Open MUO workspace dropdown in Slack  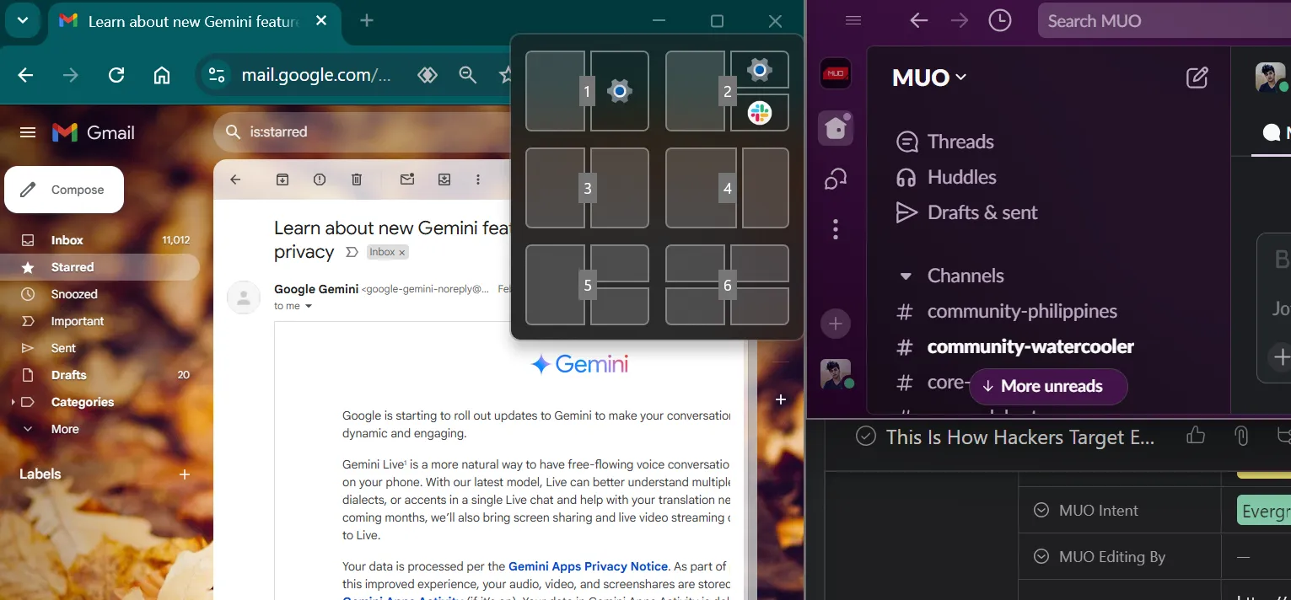click(x=929, y=78)
